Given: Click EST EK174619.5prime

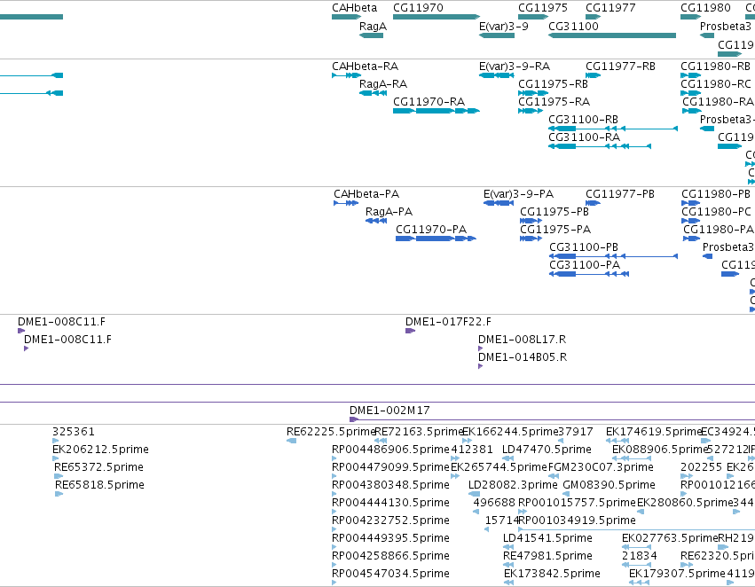Looking at the screenshot, I should [x=654, y=432].
